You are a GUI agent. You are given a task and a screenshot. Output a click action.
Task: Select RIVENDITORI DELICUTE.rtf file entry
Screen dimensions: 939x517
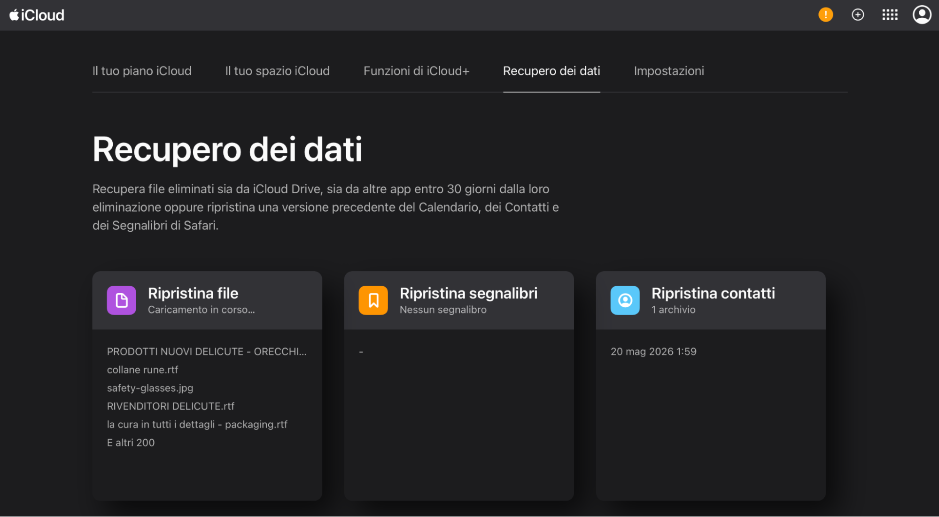171,406
